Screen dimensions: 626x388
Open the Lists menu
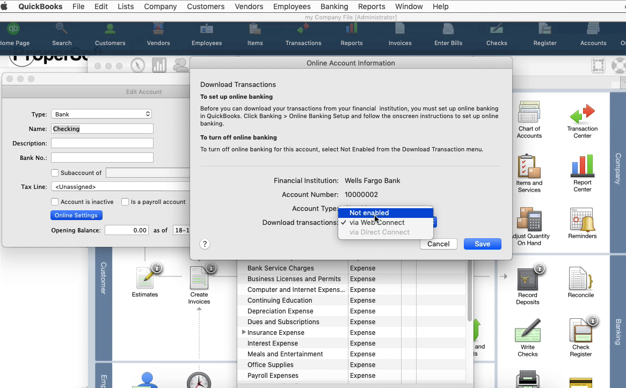coord(126,6)
